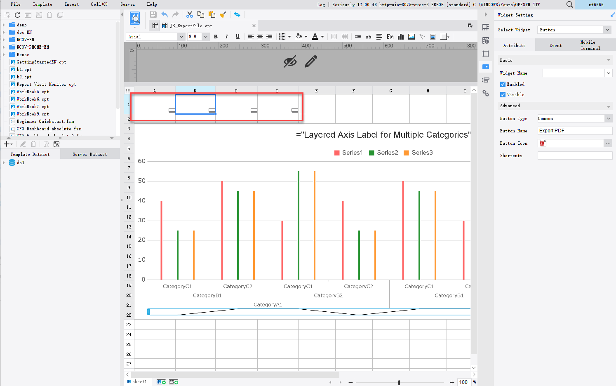Click the crossed-eye hide icon above grid
Viewport: 616px width, 386px height.
(290, 62)
